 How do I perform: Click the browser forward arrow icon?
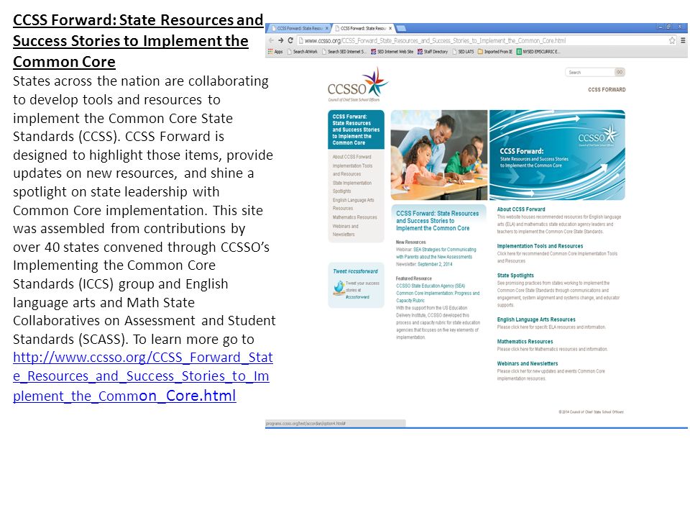(281, 40)
